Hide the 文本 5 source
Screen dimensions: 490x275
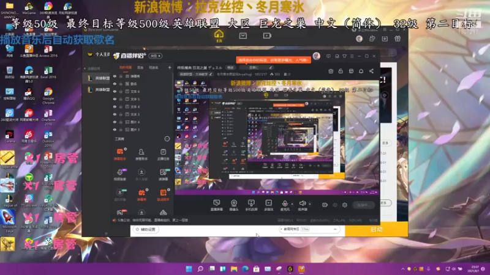click(115, 99)
